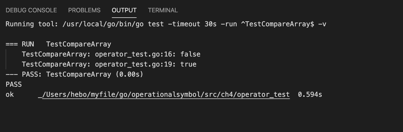This screenshot has width=403, height=132.
Task: Click the 'true' output value
Action: 188,64
